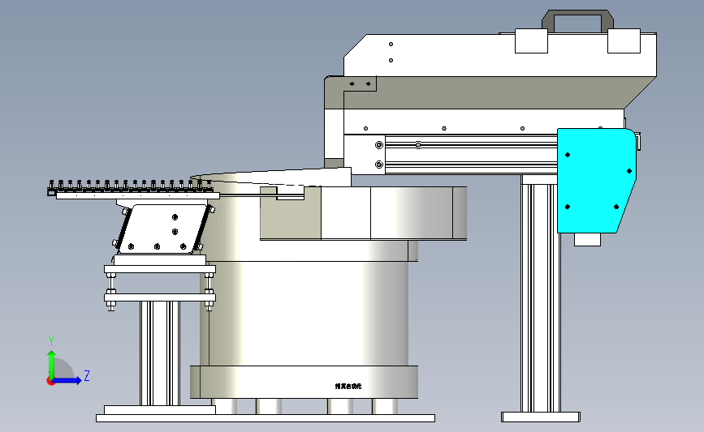Viewport: 704px width, 432px height.
Task: Select the cyan side plate on the conveyor
Action: point(595,181)
